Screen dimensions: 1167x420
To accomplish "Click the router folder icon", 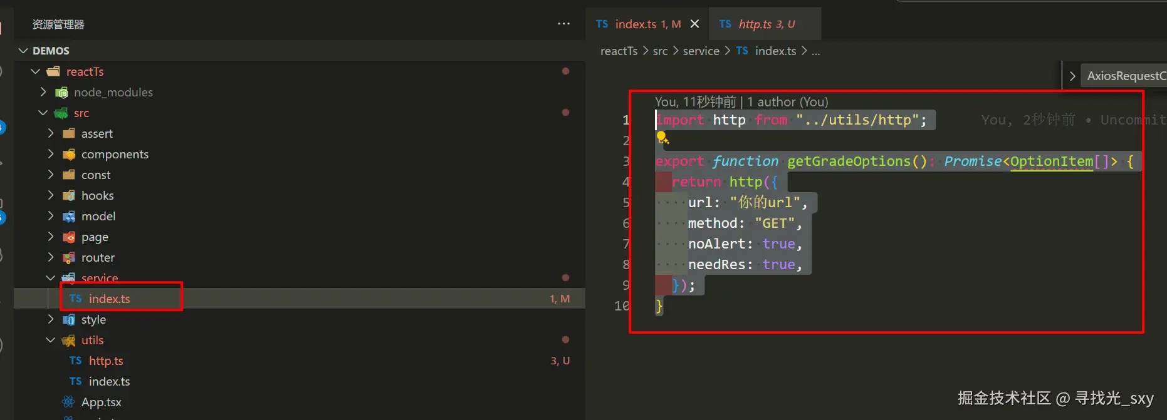I will [x=69, y=258].
